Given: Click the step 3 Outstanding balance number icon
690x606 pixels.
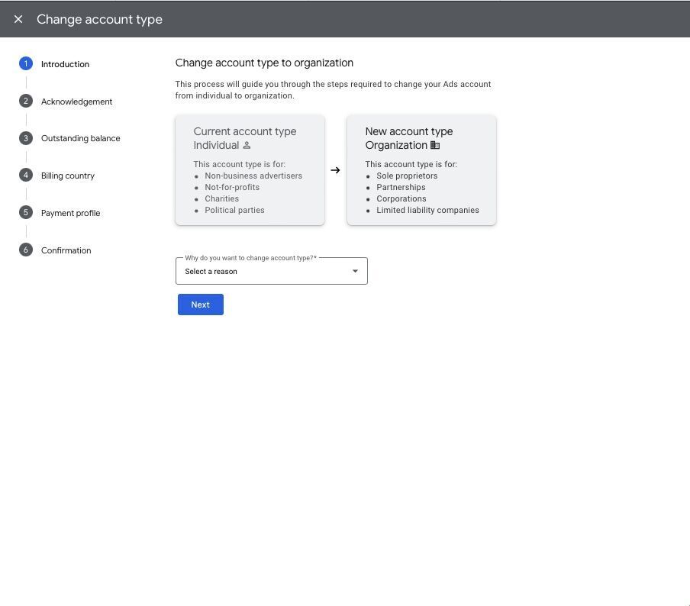Looking at the screenshot, I should point(26,138).
